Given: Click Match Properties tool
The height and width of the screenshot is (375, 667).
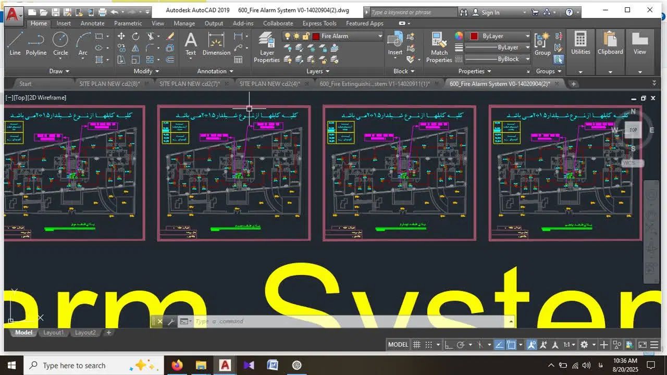Looking at the screenshot, I should [x=439, y=47].
